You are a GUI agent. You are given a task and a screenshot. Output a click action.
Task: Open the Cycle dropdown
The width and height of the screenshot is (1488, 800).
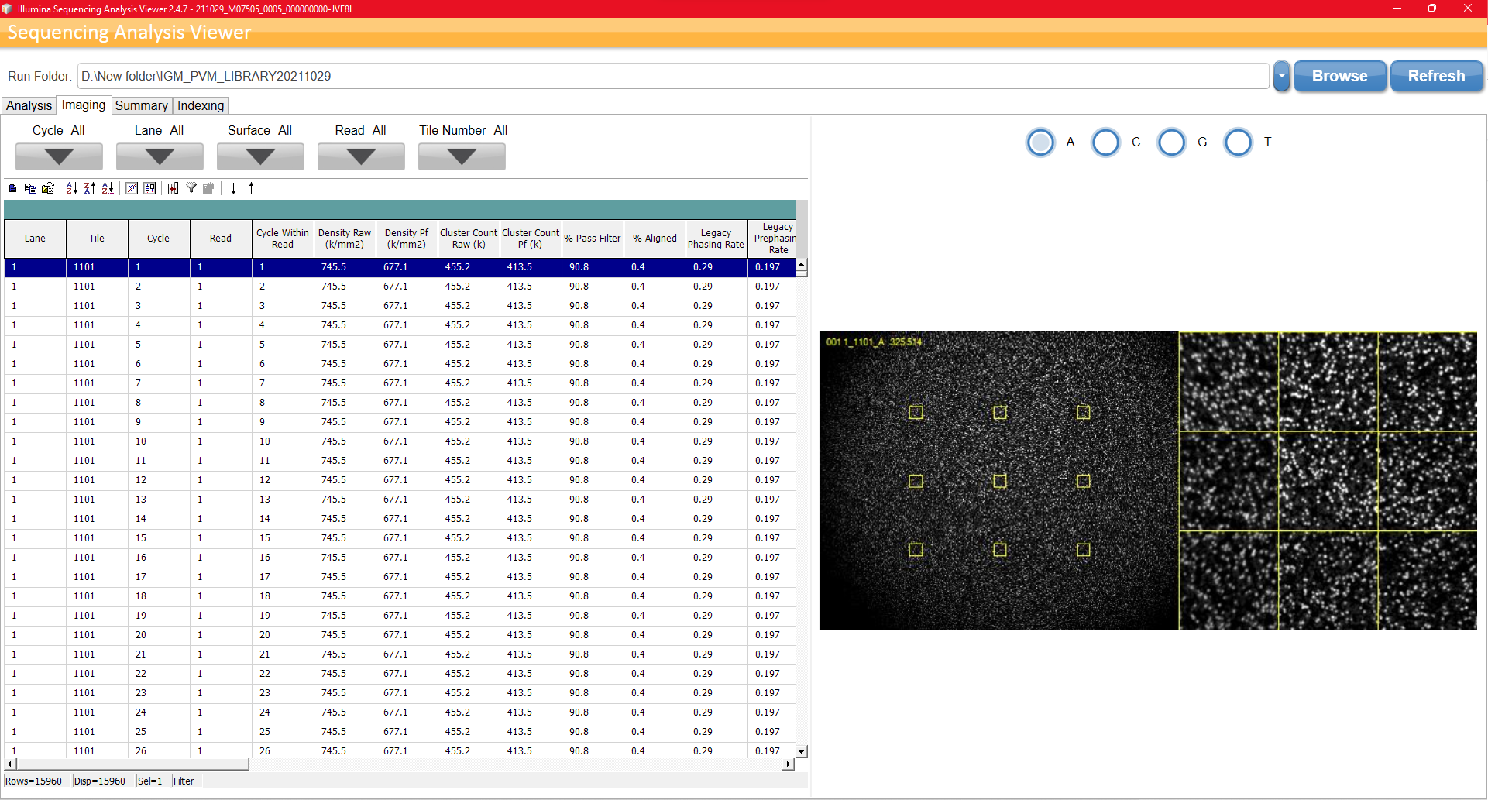[59, 156]
